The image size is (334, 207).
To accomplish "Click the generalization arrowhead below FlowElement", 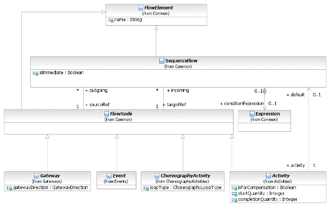I will [156, 28].
